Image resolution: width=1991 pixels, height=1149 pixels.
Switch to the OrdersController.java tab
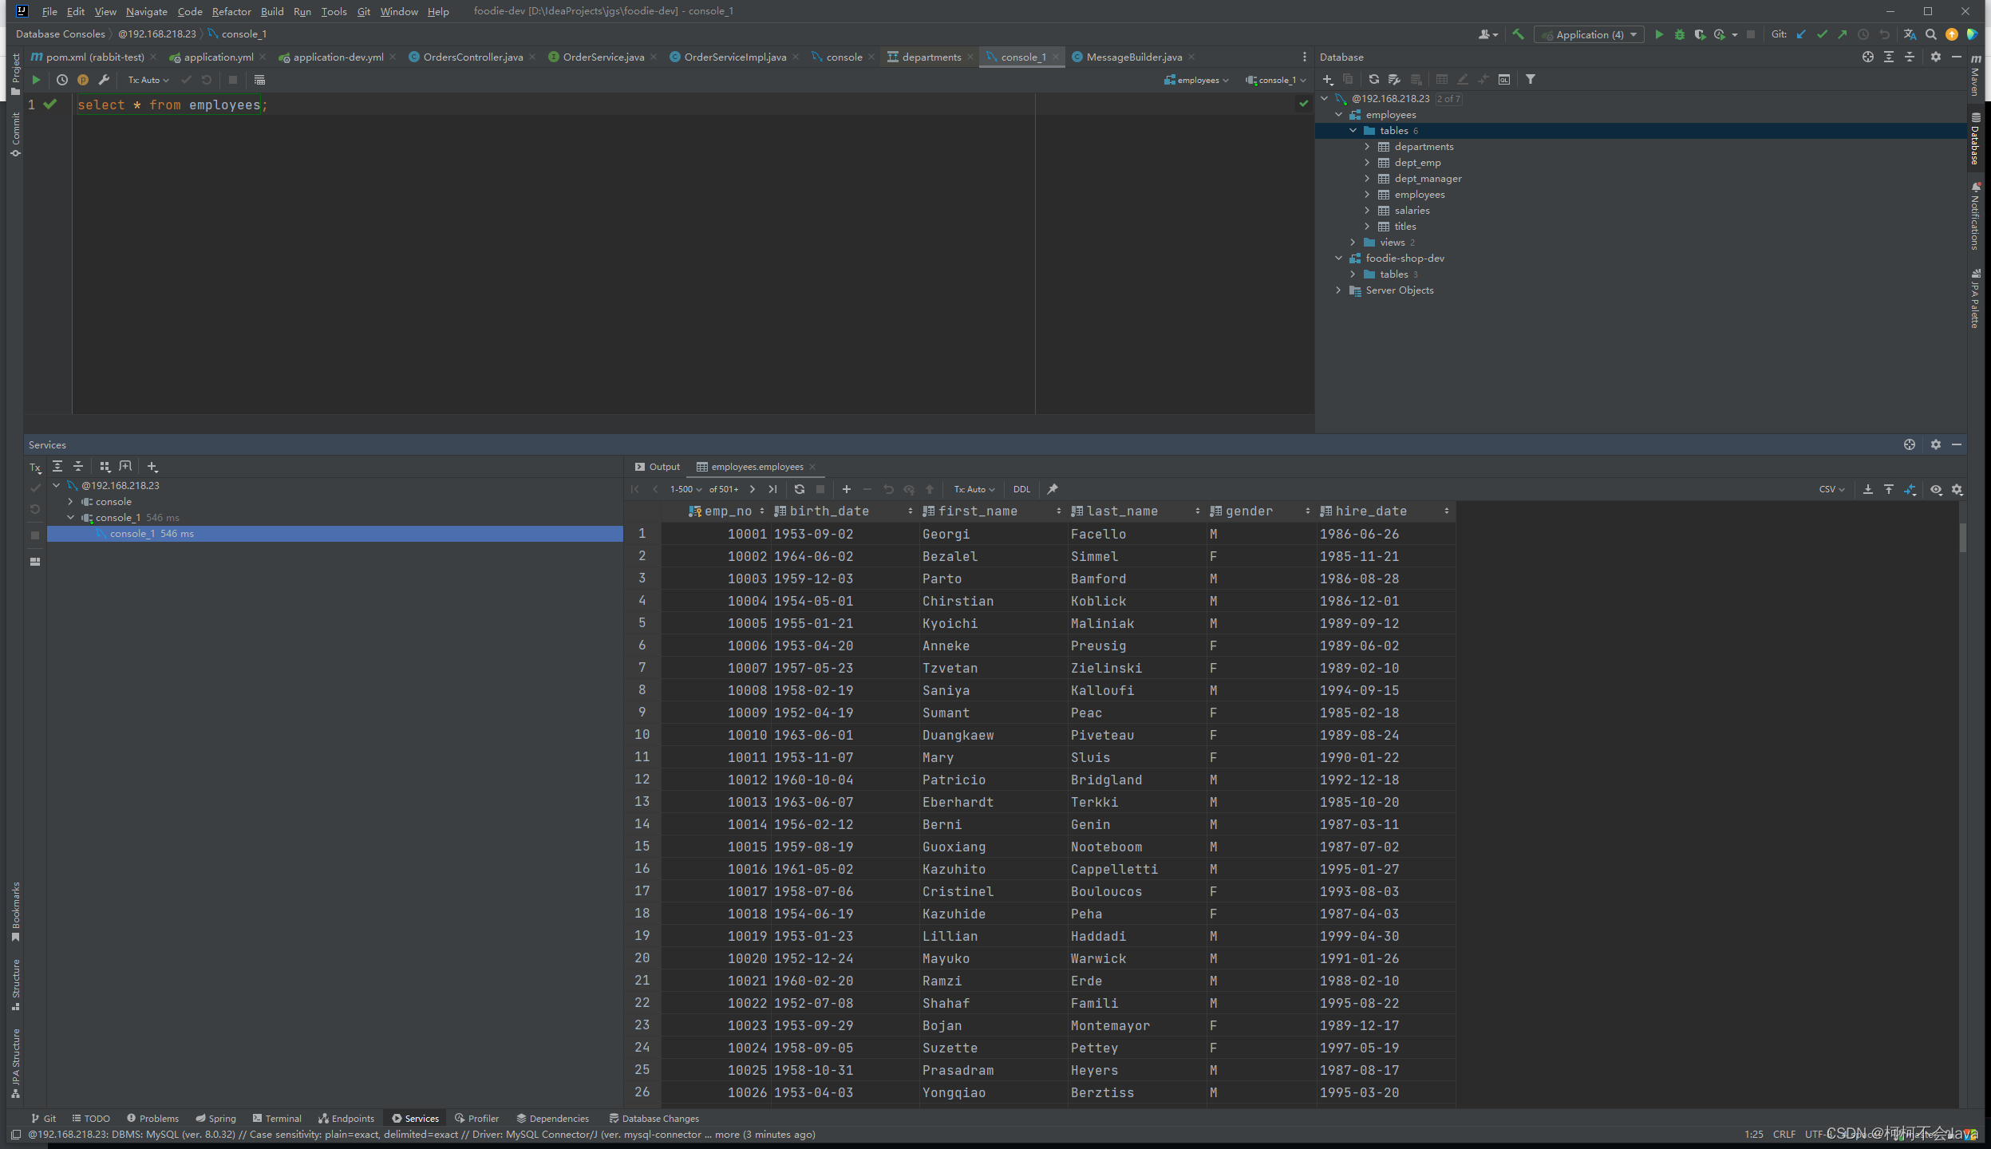click(x=472, y=57)
